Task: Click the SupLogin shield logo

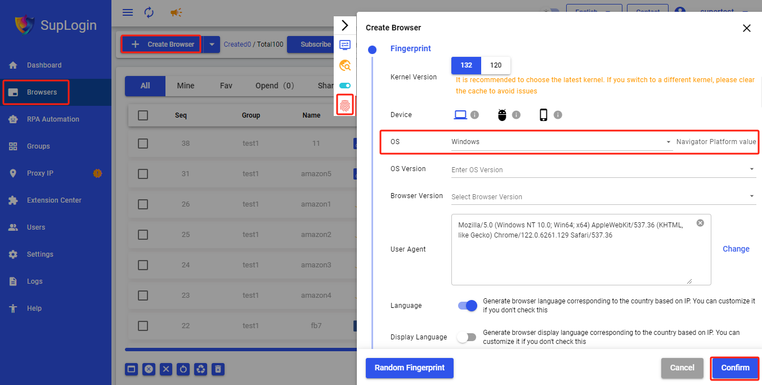Action: click(25, 25)
